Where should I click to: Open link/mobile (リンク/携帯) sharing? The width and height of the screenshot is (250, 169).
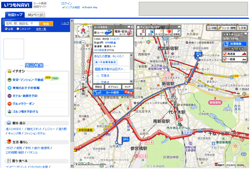pyautogui.click(x=227, y=28)
